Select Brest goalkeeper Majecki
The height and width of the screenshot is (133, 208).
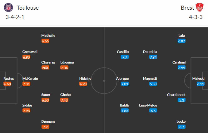point(198,78)
